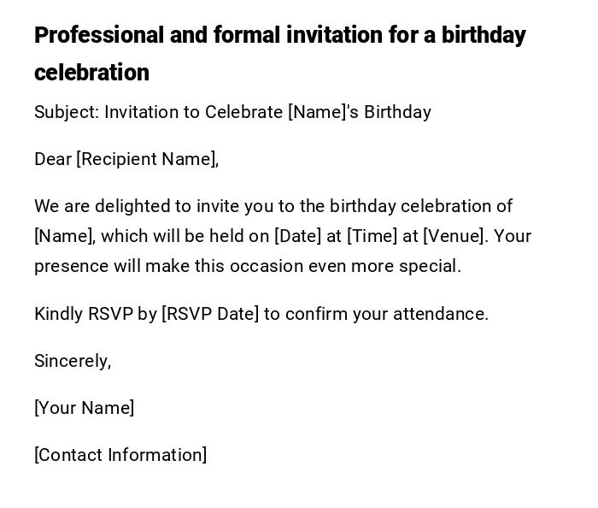Click the word "special" ending the paragraph

click(429, 266)
